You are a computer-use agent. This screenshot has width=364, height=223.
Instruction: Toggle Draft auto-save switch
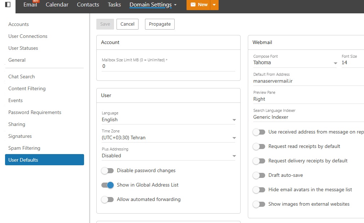coord(259,175)
